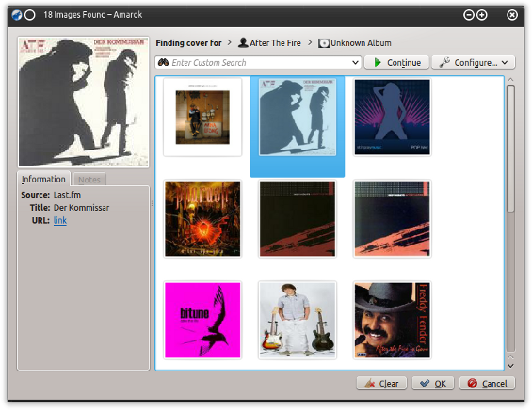Select the magenta bitune bird cover
This screenshot has height=411, width=532.
[202, 320]
